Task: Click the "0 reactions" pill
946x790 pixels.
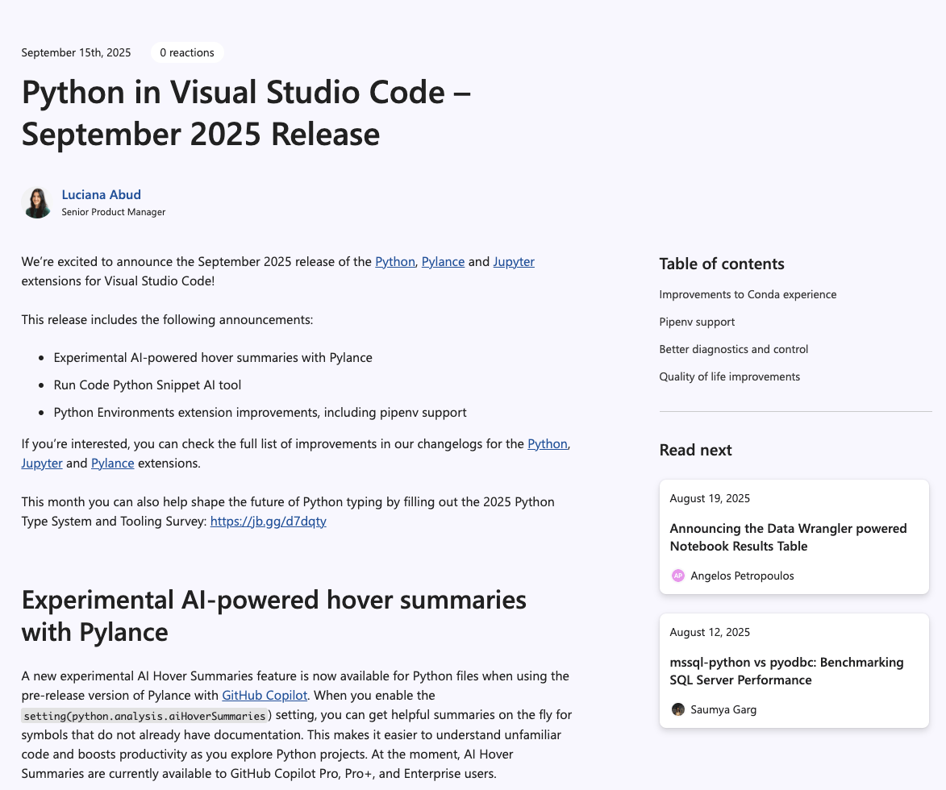Action: (x=187, y=52)
